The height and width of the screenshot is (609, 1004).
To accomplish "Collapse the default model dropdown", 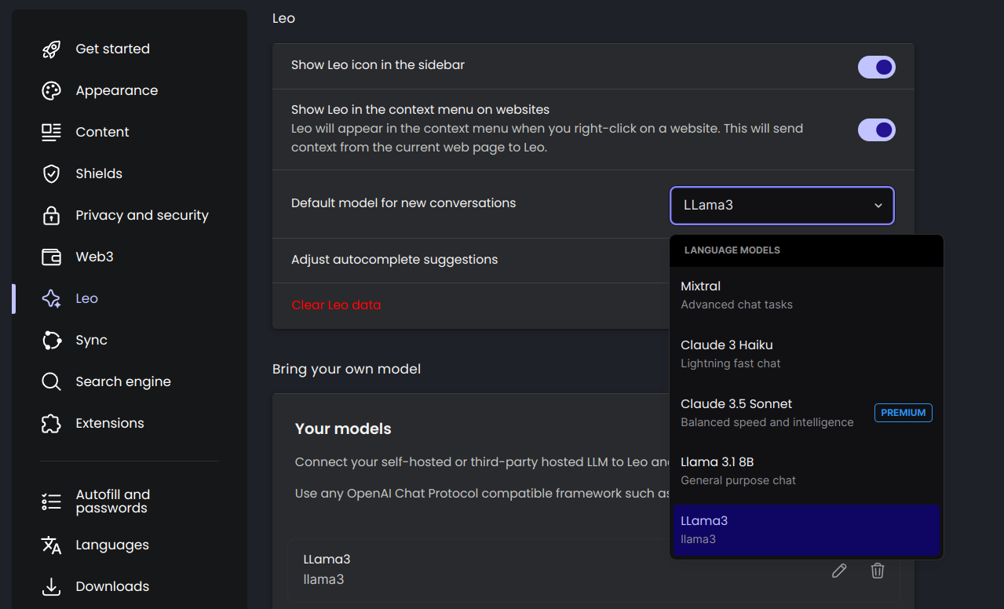I will pyautogui.click(x=782, y=206).
